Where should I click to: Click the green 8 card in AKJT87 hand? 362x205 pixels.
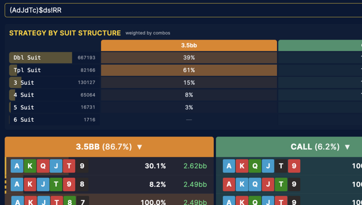point(70,200)
